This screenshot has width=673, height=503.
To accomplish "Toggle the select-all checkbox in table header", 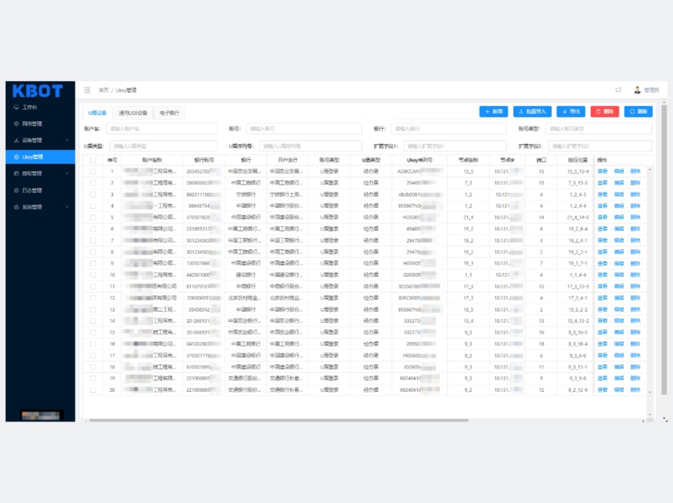I will pyautogui.click(x=93, y=160).
